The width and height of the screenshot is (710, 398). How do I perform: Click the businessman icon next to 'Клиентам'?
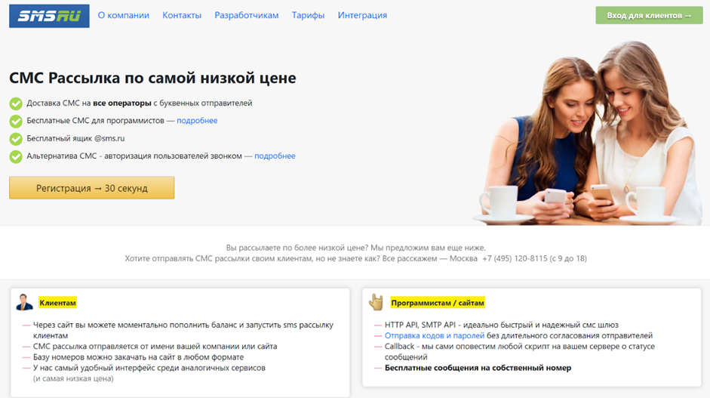click(24, 302)
